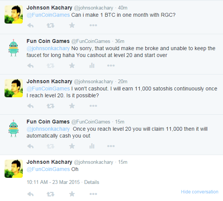This screenshot has width=223, height=201.
Task: View analytics of the 'Once you reach level 20' tweet
Action: click(x=92, y=146)
